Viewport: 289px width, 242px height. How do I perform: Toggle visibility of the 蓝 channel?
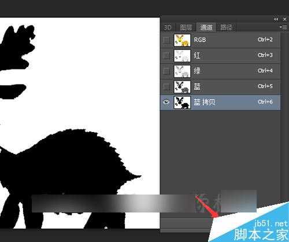coord(166,87)
